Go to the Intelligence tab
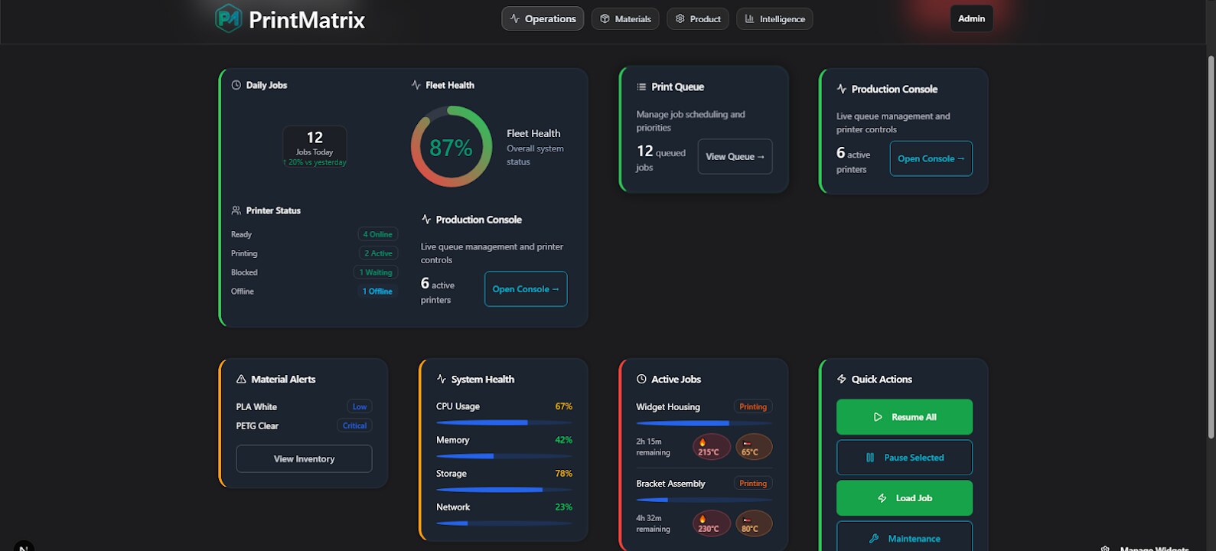This screenshot has height=551, width=1216. click(774, 18)
